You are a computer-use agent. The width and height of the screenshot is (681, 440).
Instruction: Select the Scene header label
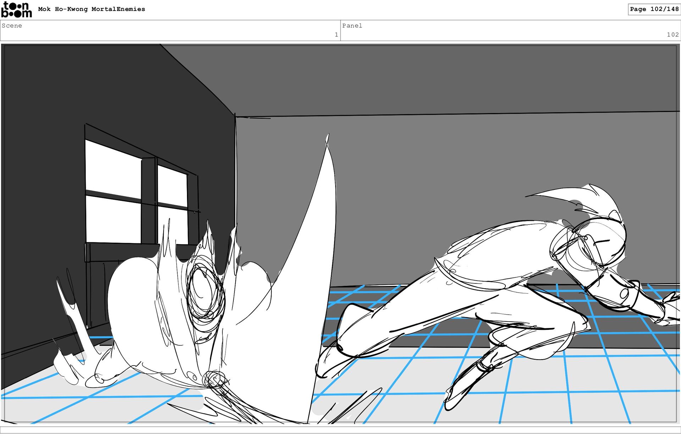[12, 26]
